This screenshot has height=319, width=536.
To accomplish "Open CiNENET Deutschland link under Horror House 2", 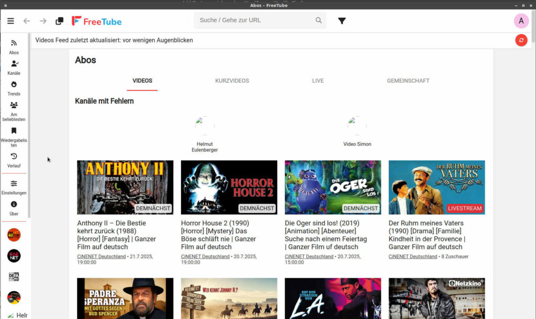I will click(x=205, y=257).
